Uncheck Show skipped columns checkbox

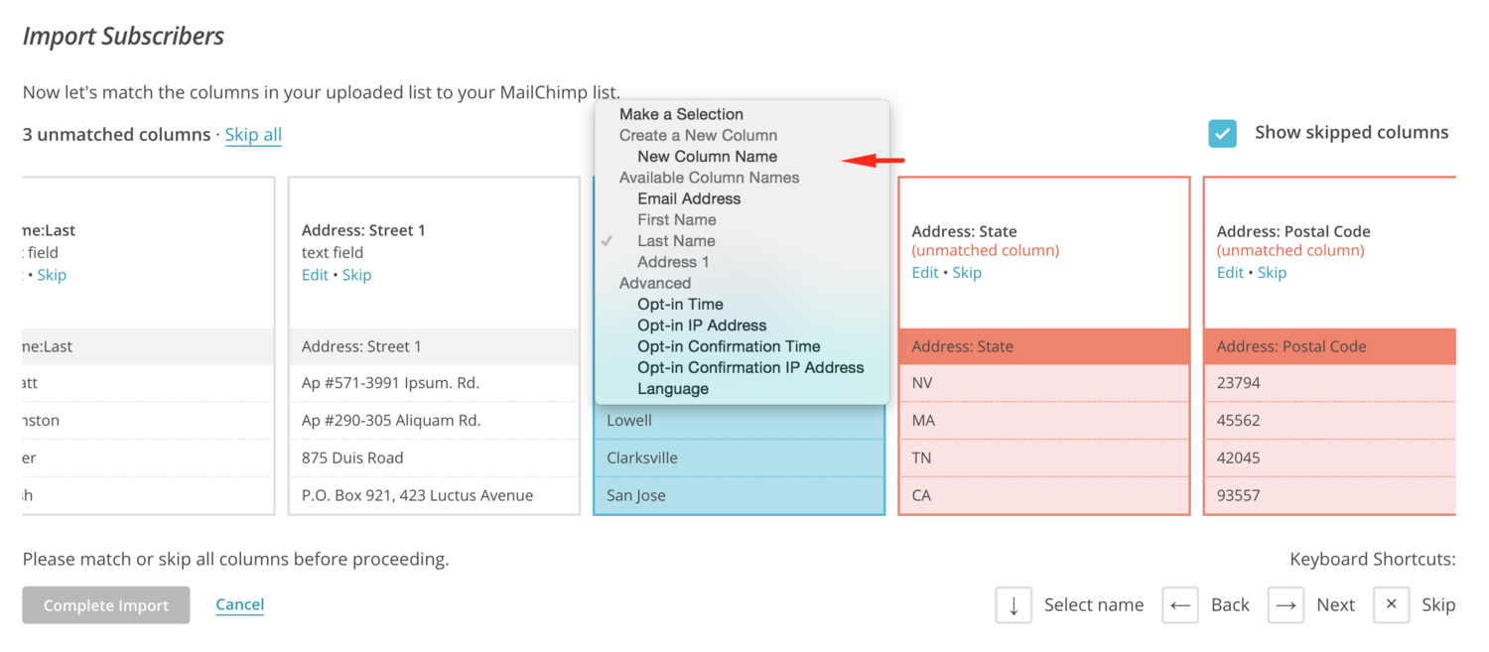1222,133
